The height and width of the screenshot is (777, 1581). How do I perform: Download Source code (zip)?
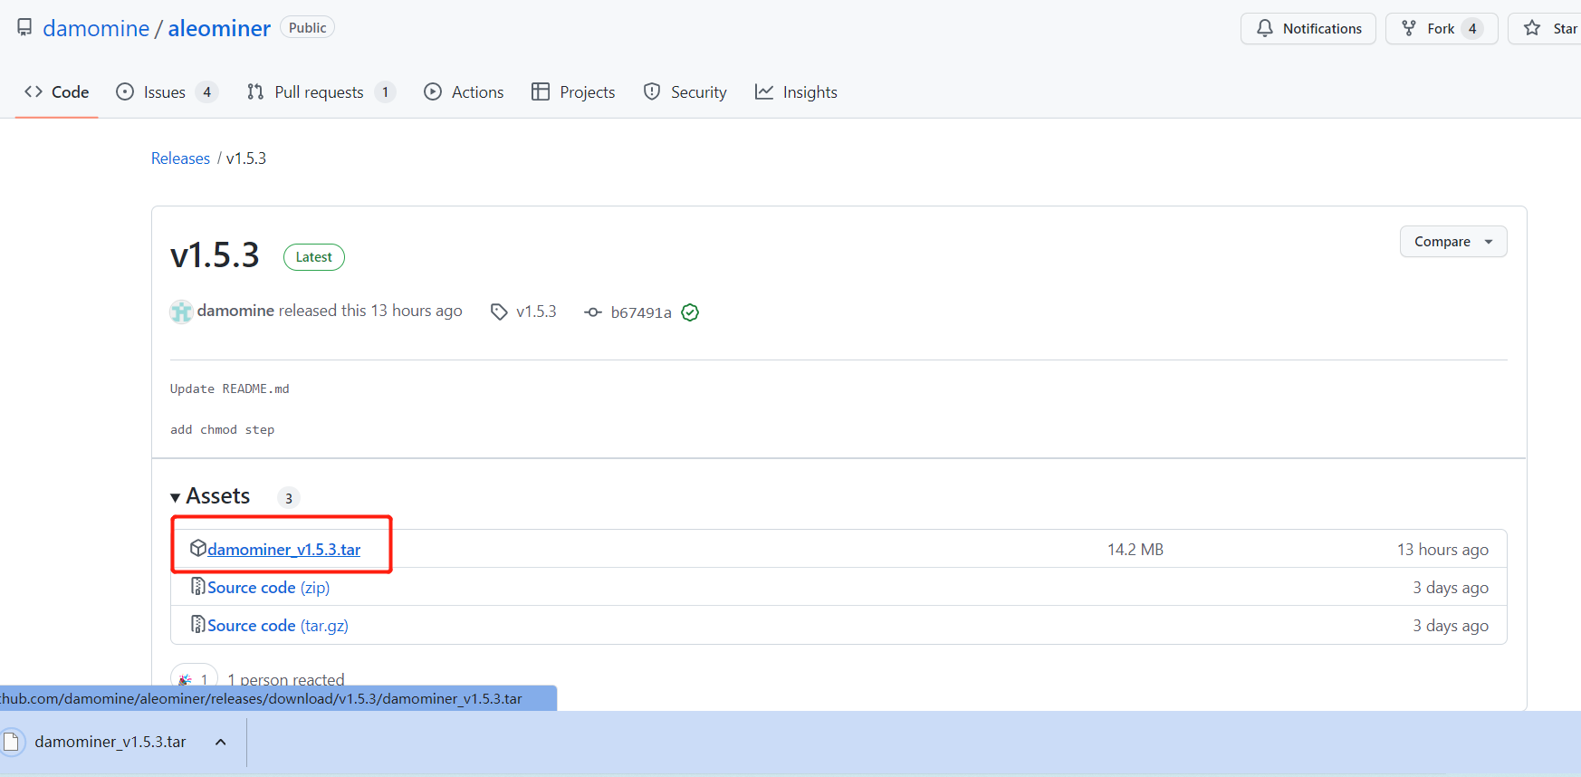click(x=268, y=587)
